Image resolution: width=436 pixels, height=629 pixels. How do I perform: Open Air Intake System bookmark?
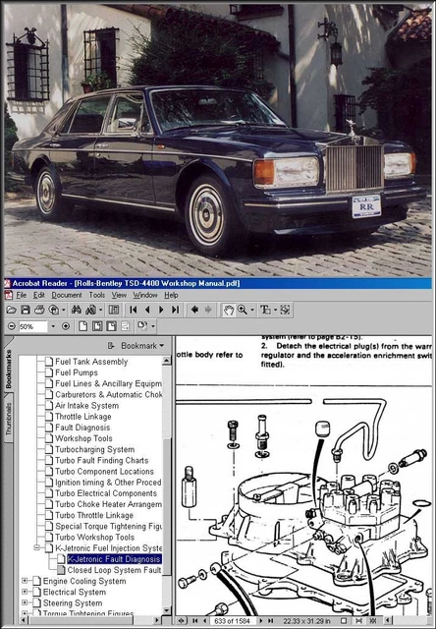[86, 406]
